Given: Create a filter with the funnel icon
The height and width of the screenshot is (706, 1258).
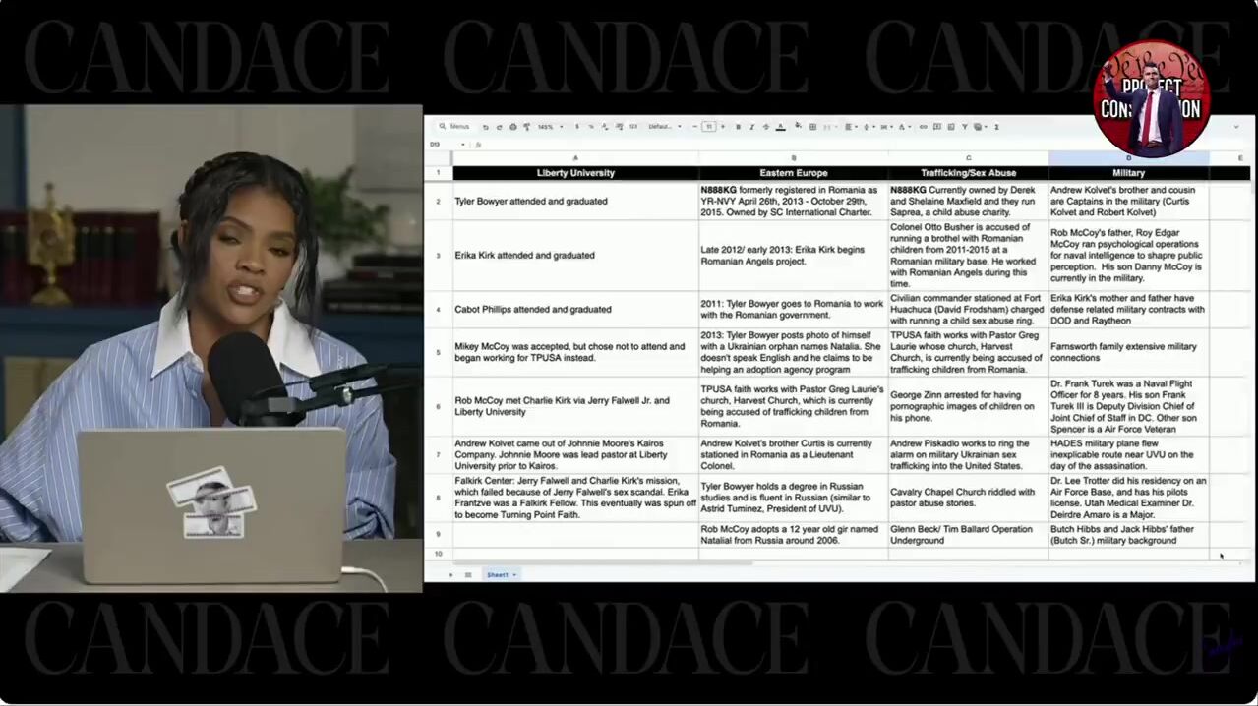Looking at the screenshot, I should pyautogui.click(x=964, y=127).
